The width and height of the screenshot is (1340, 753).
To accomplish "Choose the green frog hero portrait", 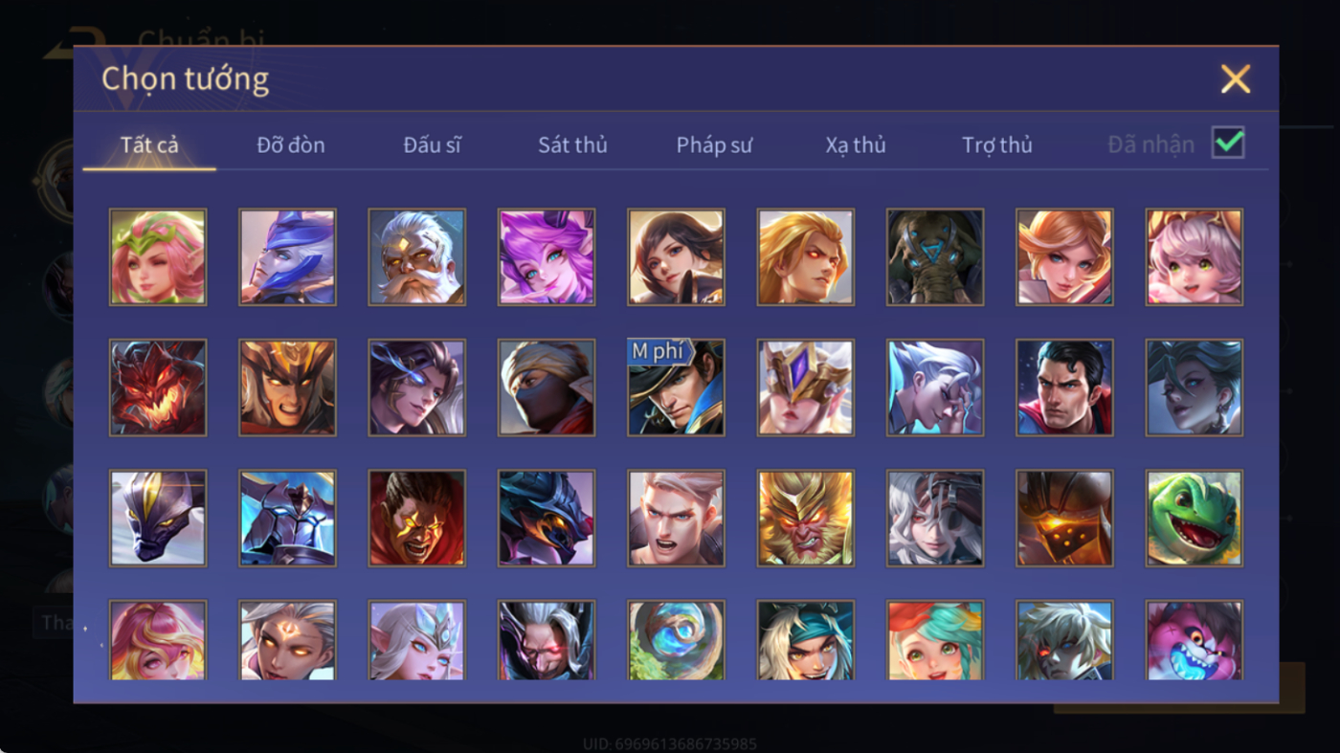I will 1195,518.
